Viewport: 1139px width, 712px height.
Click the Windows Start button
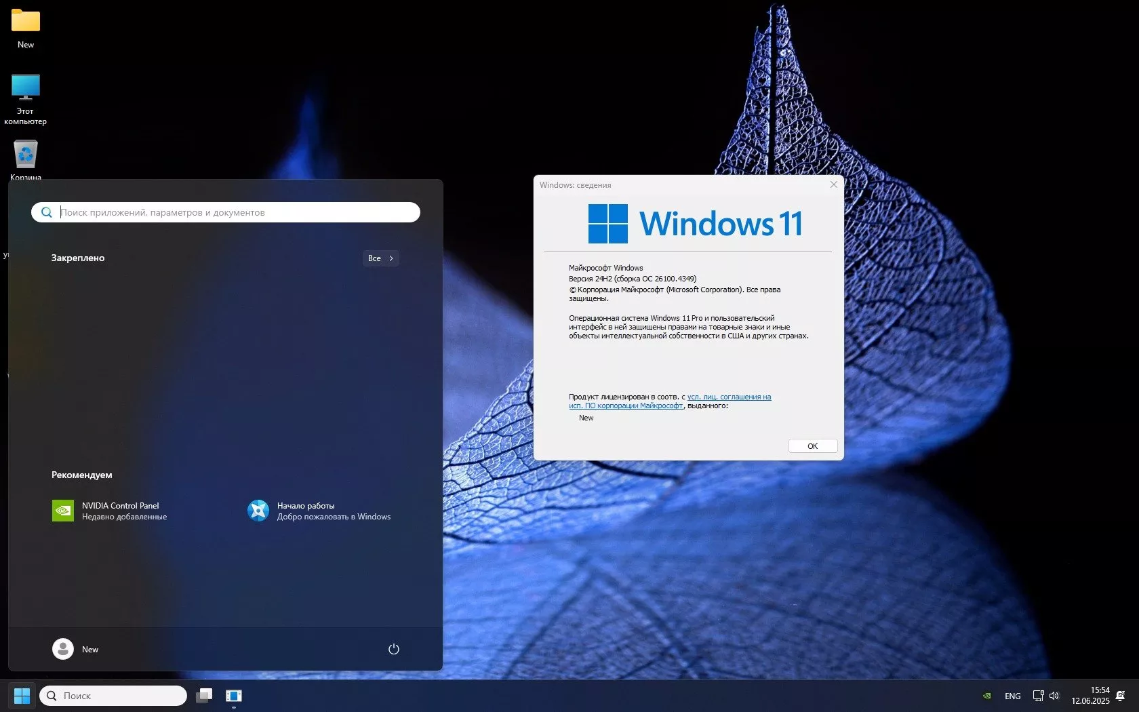[22, 696]
